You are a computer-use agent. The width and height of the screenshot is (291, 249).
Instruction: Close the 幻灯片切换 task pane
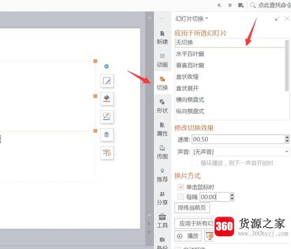click(x=287, y=18)
